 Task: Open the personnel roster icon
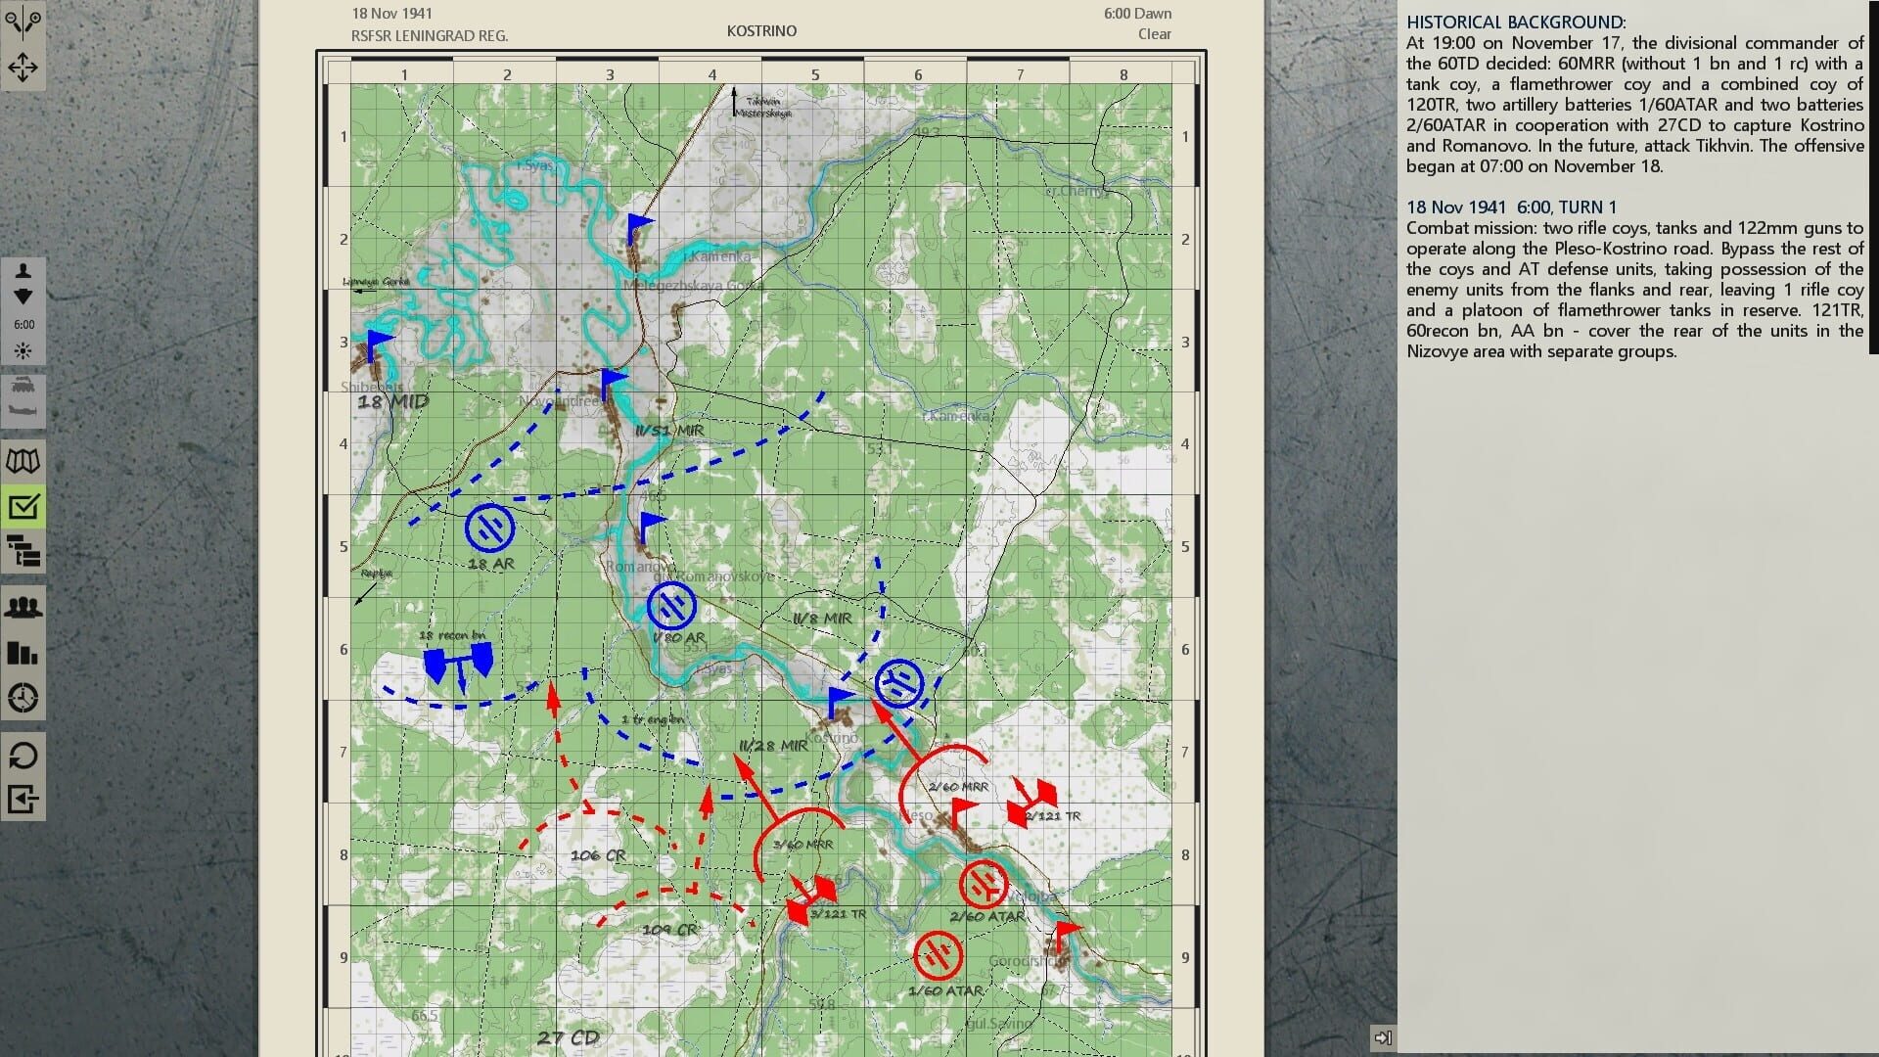[x=23, y=606]
